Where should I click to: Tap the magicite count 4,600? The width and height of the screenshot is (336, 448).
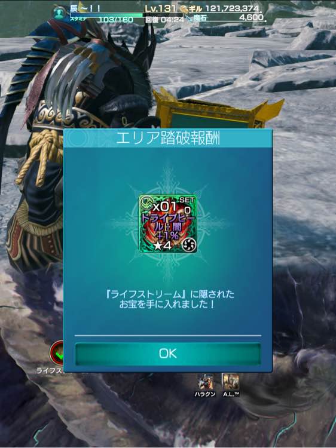(251, 17)
